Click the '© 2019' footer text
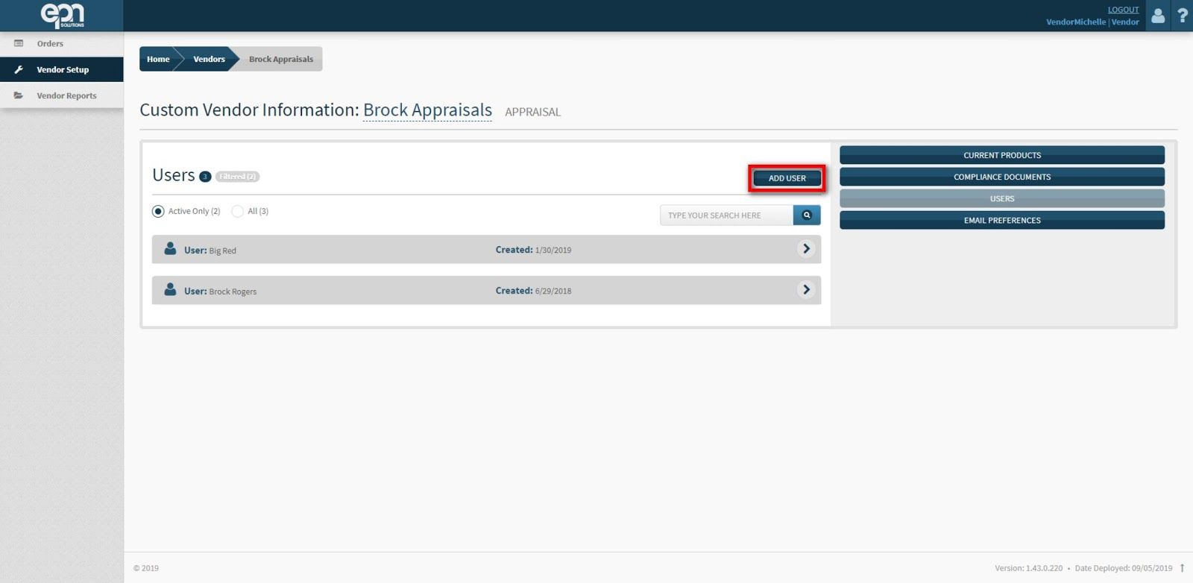Screen dimensions: 1193x583 [146, 568]
